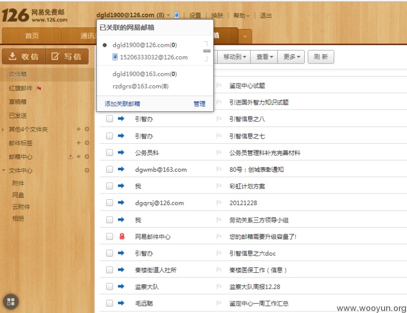The height and width of the screenshot is (313, 407).
Task: Tick the 彩虹计划方案 message checkbox
Action: (x=109, y=186)
